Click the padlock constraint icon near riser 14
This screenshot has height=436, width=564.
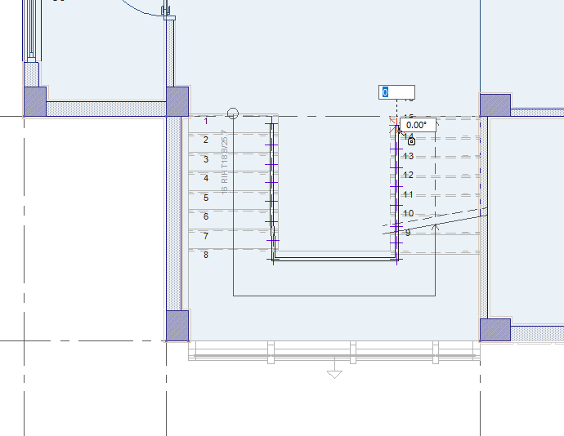pyautogui.click(x=412, y=140)
